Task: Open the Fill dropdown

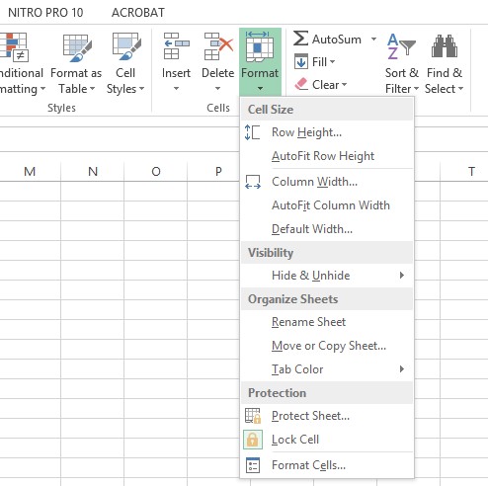Action: coord(314,62)
